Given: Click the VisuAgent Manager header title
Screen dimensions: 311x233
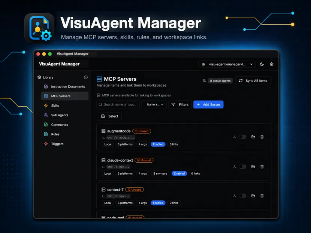Looking at the screenshot, I should (59, 64).
